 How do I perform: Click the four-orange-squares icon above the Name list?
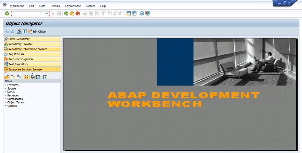pos(26,77)
